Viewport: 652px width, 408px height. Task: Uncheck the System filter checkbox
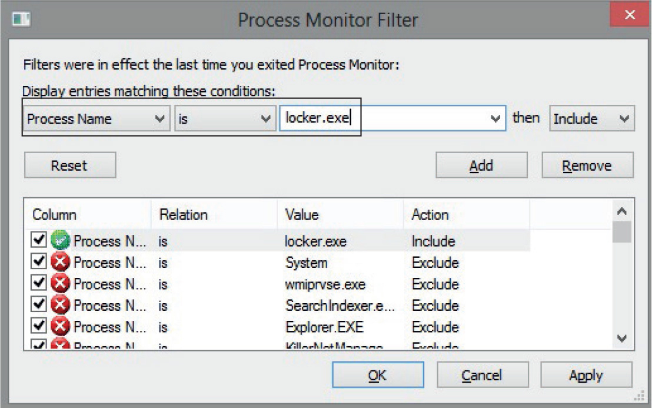pos(39,263)
